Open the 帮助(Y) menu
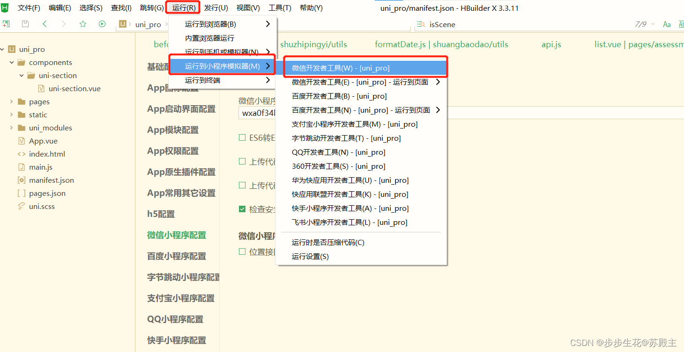The image size is (684, 352). click(x=311, y=8)
